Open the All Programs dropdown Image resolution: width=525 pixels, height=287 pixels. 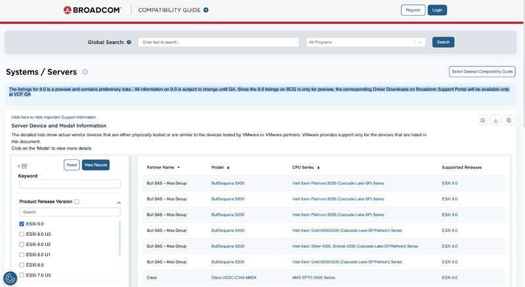point(366,42)
